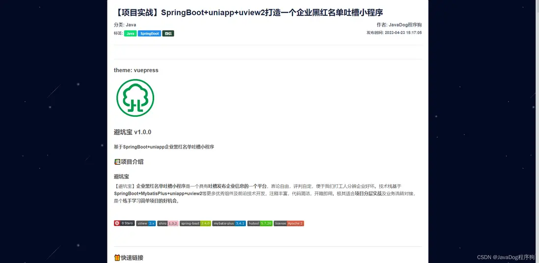Open the uView 2.x badge
Image resolution: width=539 pixels, height=263 pixels.
coord(146,223)
